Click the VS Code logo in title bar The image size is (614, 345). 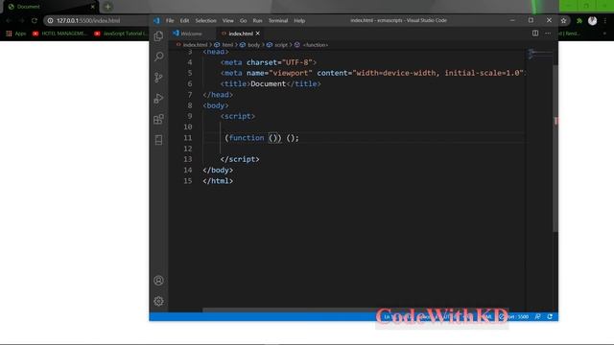[156, 20]
